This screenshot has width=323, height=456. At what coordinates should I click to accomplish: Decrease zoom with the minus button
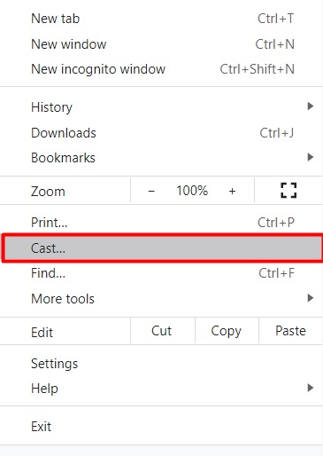[151, 191]
